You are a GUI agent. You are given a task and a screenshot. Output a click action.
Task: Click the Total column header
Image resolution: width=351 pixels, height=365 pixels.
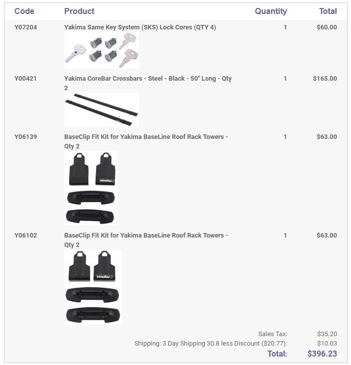click(328, 11)
